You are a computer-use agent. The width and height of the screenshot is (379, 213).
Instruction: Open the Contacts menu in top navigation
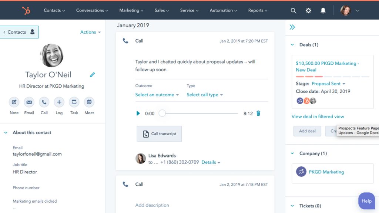pos(54,10)
